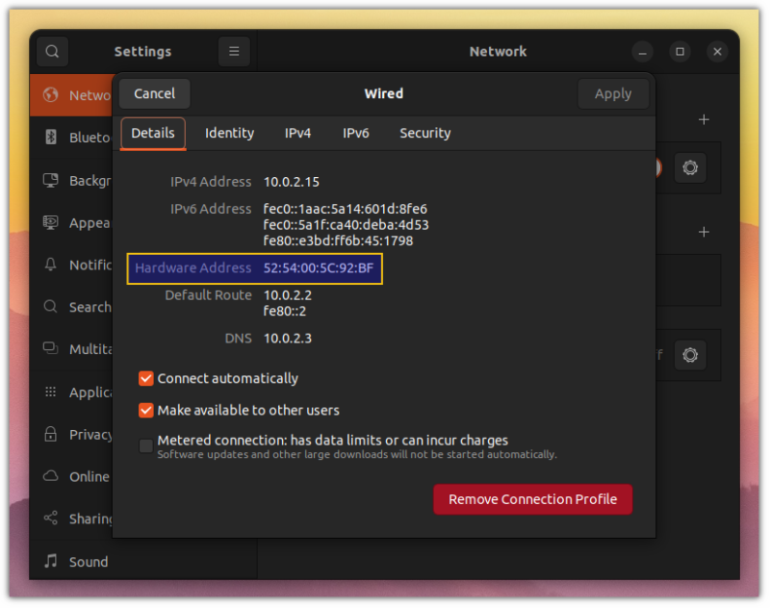Image resolution: width=770 pixels, height=608 pixels.
Task: Open Bluetooth settings in the sidebar
Action: [x=87, y=138]
